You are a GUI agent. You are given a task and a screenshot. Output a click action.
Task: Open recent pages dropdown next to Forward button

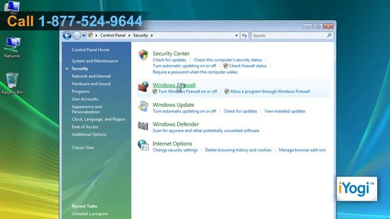[84, 35]
